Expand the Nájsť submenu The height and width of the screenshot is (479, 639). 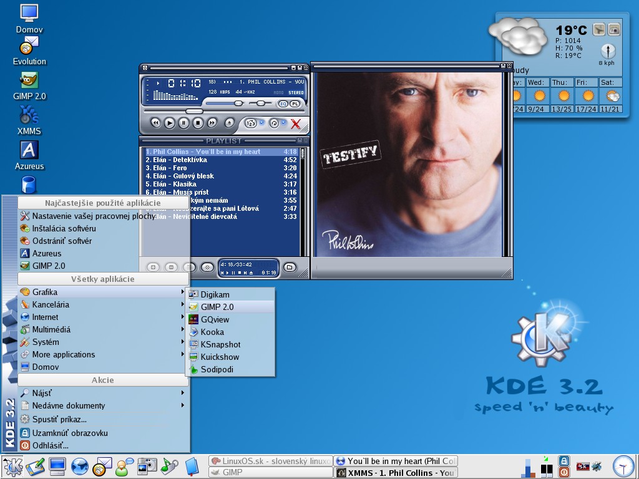point(103,393)
